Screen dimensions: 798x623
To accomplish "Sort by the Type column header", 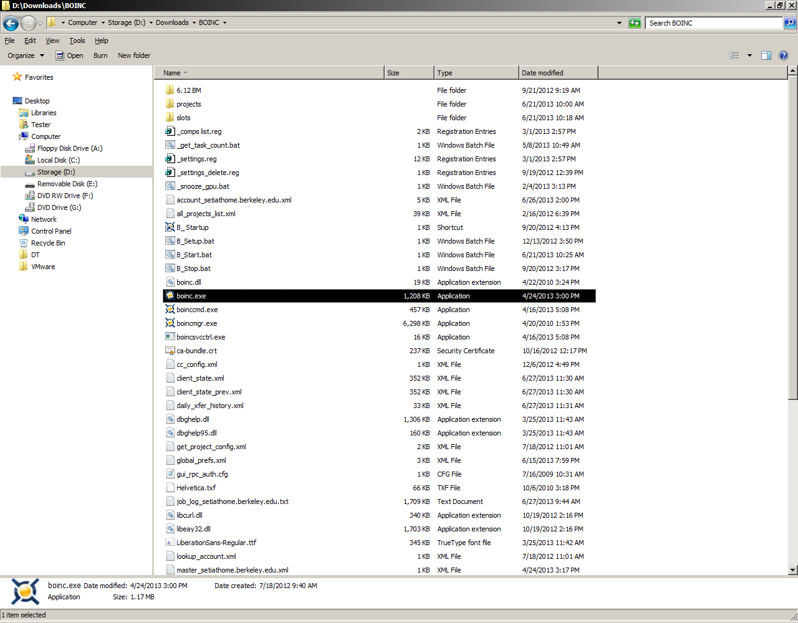I will pyautogui.click(x=476, y=73).
